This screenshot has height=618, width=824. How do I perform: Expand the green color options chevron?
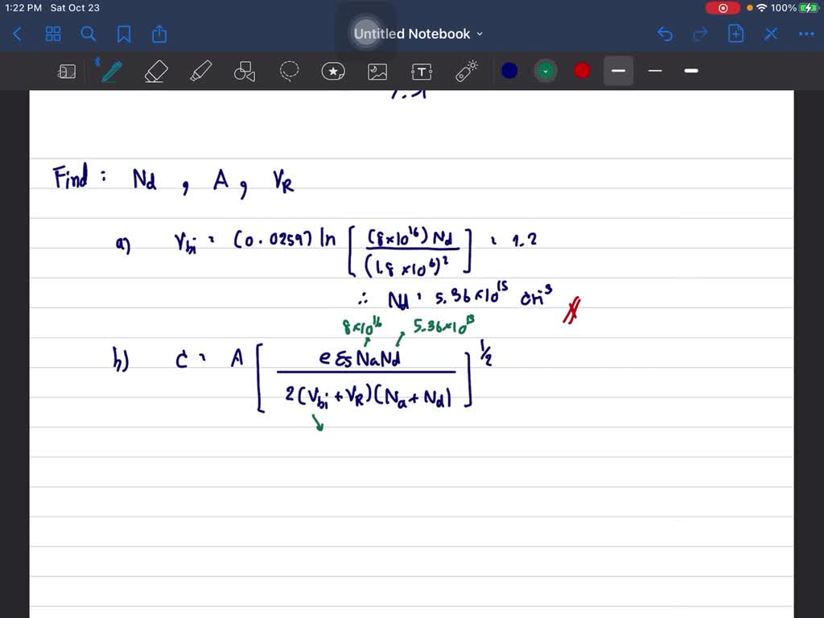click(x=546, y=71)
